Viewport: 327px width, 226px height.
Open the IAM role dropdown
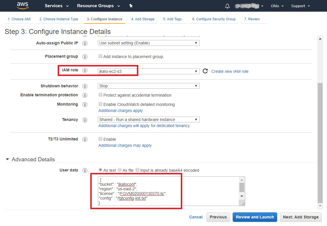[149, 71]
